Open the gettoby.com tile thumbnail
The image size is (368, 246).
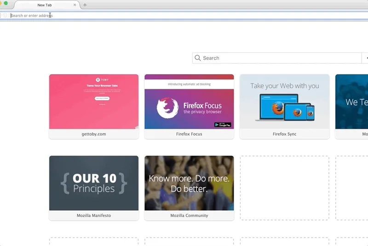coord(94,102)
